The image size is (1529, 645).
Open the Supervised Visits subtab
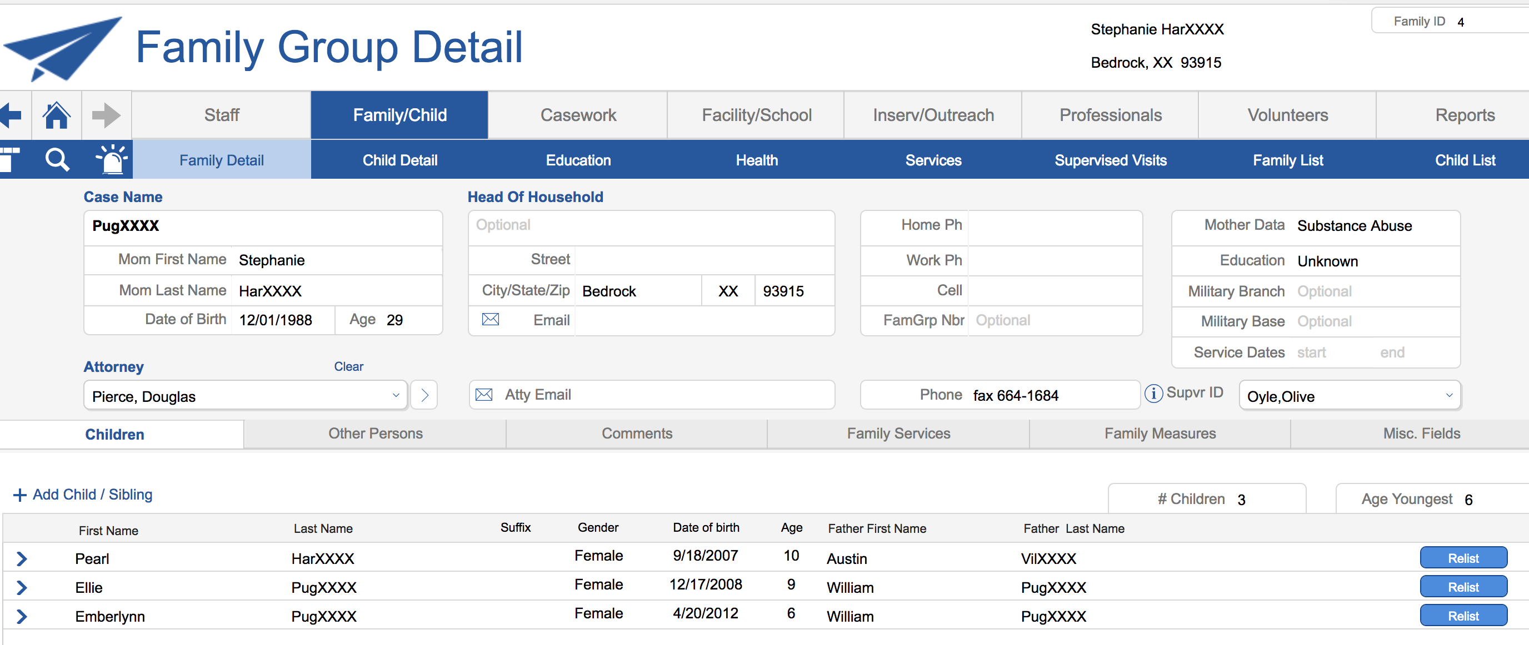pos(1110,160)
